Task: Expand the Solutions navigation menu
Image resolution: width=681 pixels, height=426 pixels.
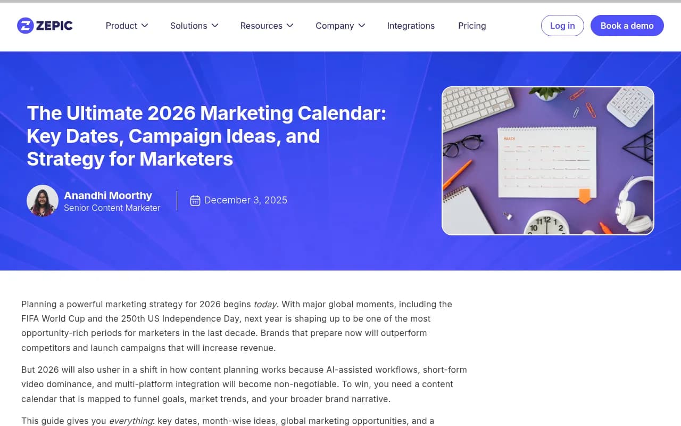Action: click(189, 26)
